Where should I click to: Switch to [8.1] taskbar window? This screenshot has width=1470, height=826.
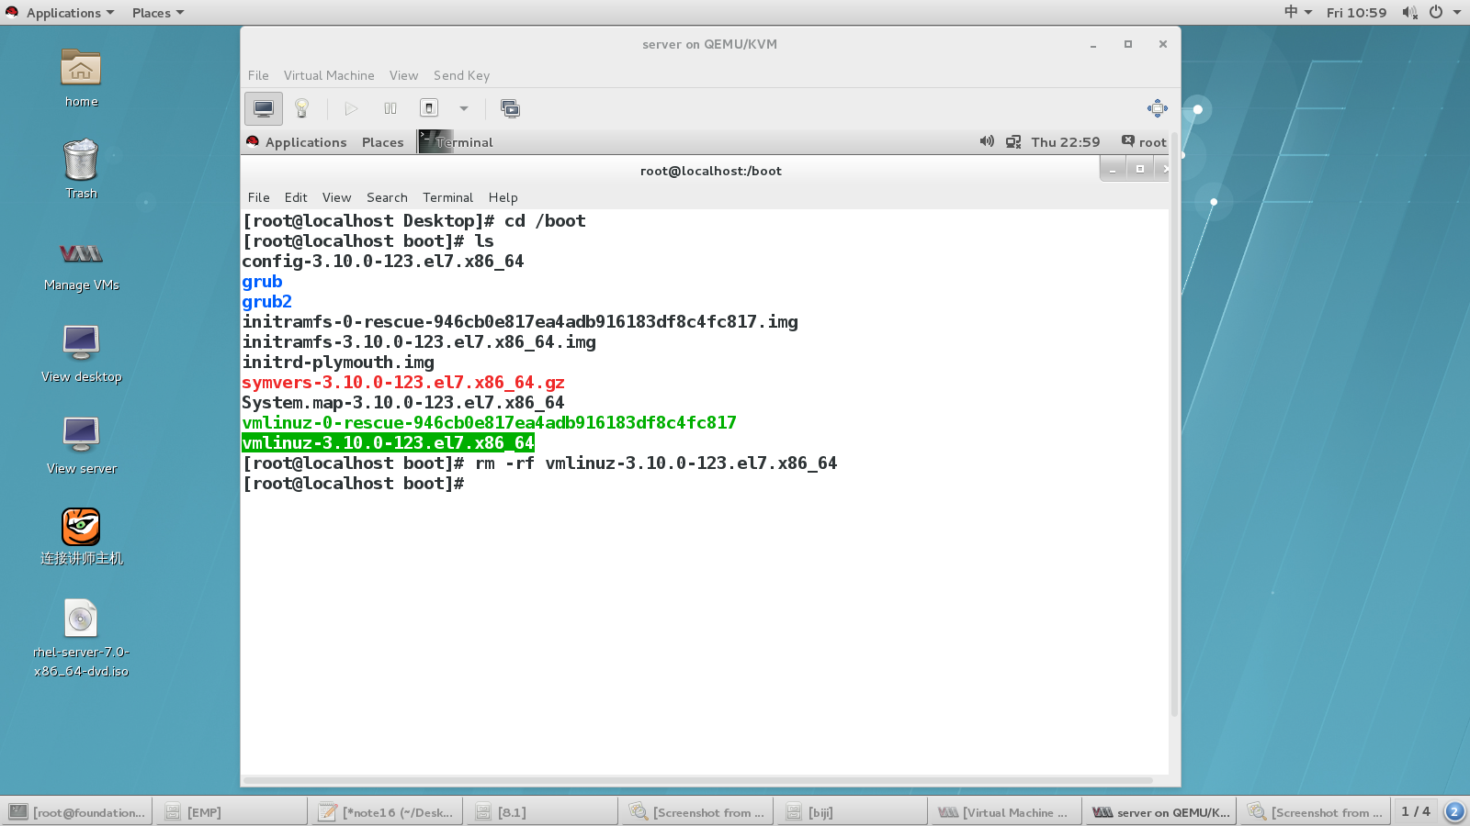(x=542, y=812)
